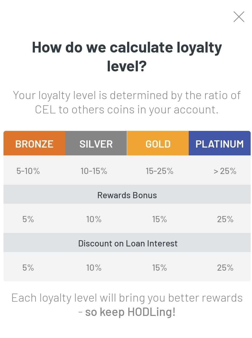Screen dimensions: 252x338
Task: Select the SILVER tier header
Action: (x=96, y=143)
